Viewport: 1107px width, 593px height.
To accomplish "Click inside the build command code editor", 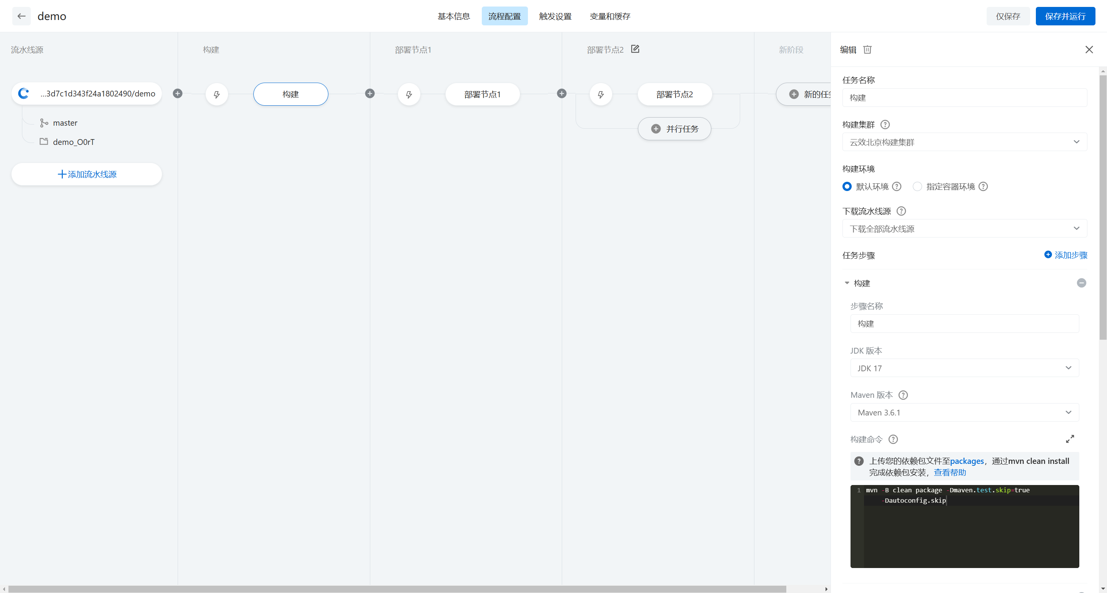I will click(964, 527).
